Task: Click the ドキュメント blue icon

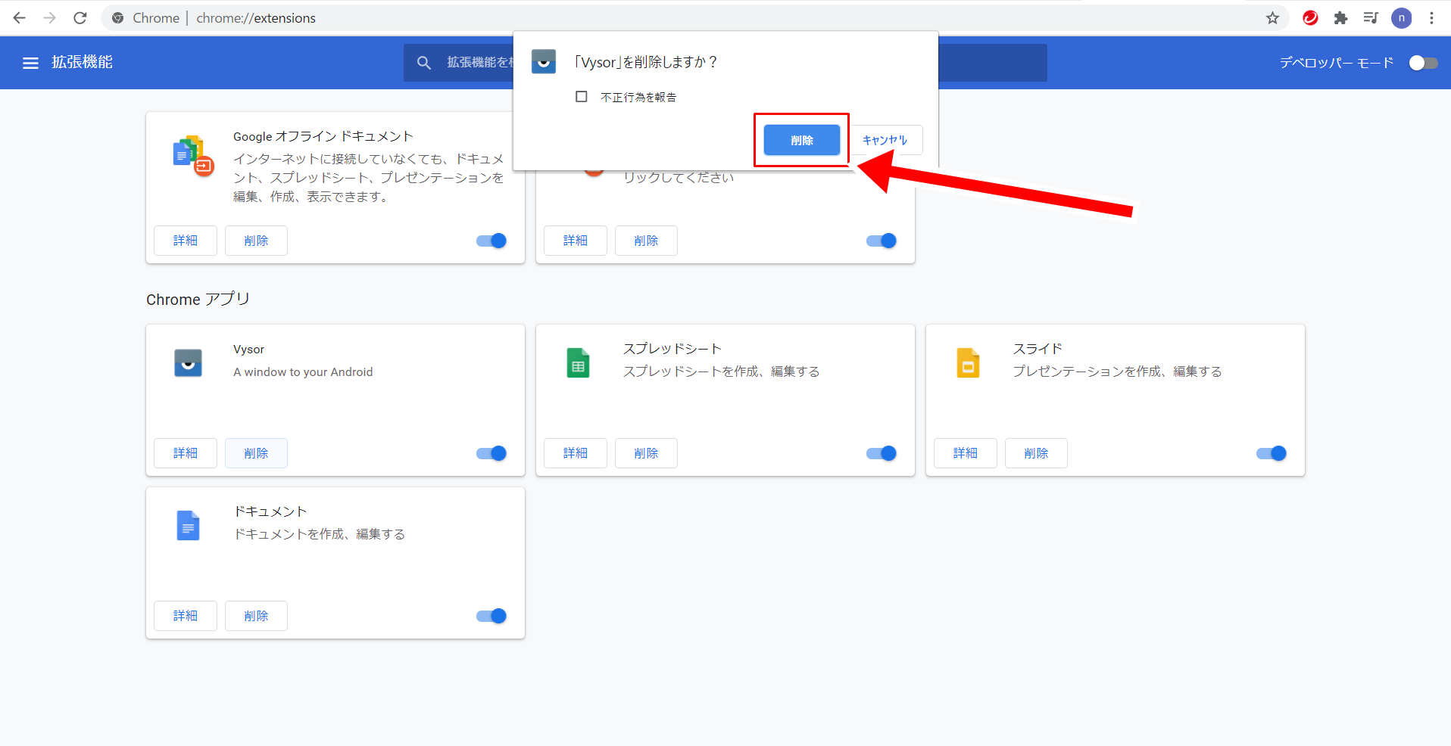Action: pos(188,526)
